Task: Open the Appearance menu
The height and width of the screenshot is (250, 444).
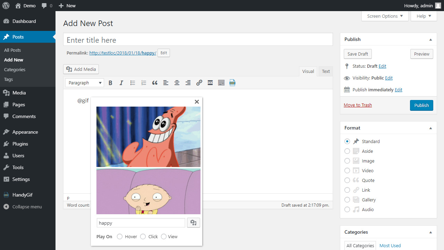Action: 28,132
